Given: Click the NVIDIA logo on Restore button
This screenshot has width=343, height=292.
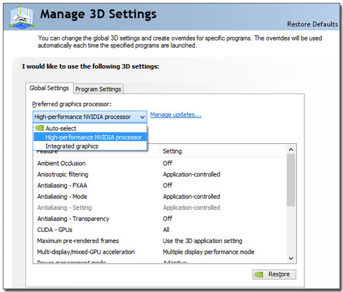Looking at the screenshot, I should click(258, 274).
